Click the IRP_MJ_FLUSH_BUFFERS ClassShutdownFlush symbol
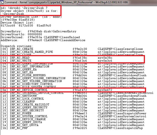Screen dimensions: 157x135 click(122, 75)
